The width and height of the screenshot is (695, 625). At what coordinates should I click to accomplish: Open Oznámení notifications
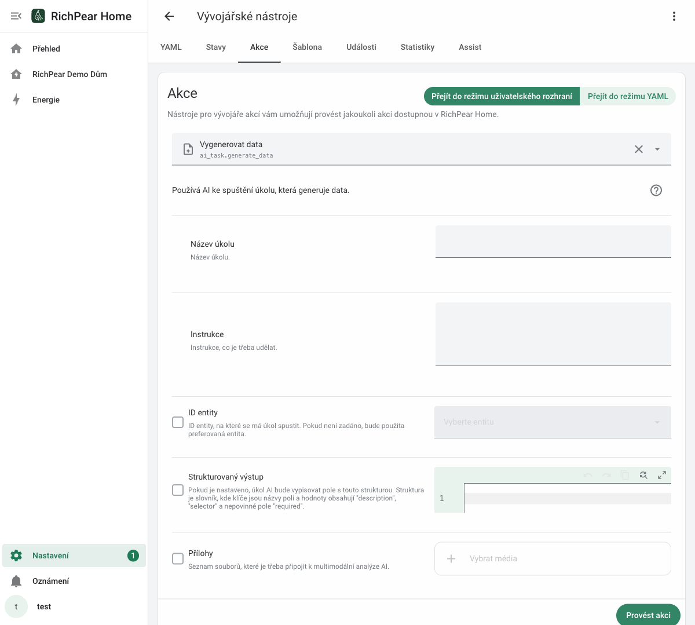point(74,581)
